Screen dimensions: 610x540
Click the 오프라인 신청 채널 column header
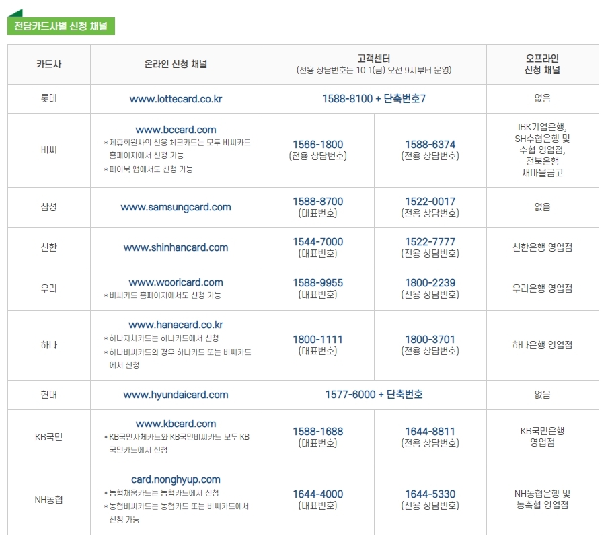(542, 64)
